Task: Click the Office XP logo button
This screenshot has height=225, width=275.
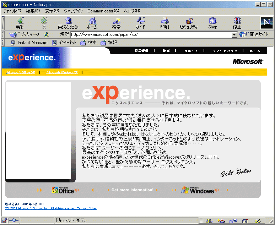Action: coord(65,190)
